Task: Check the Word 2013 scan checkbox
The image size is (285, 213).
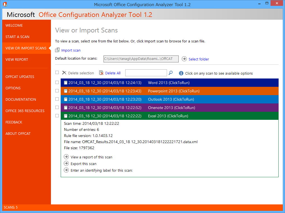Action: [x=57, y=82]
